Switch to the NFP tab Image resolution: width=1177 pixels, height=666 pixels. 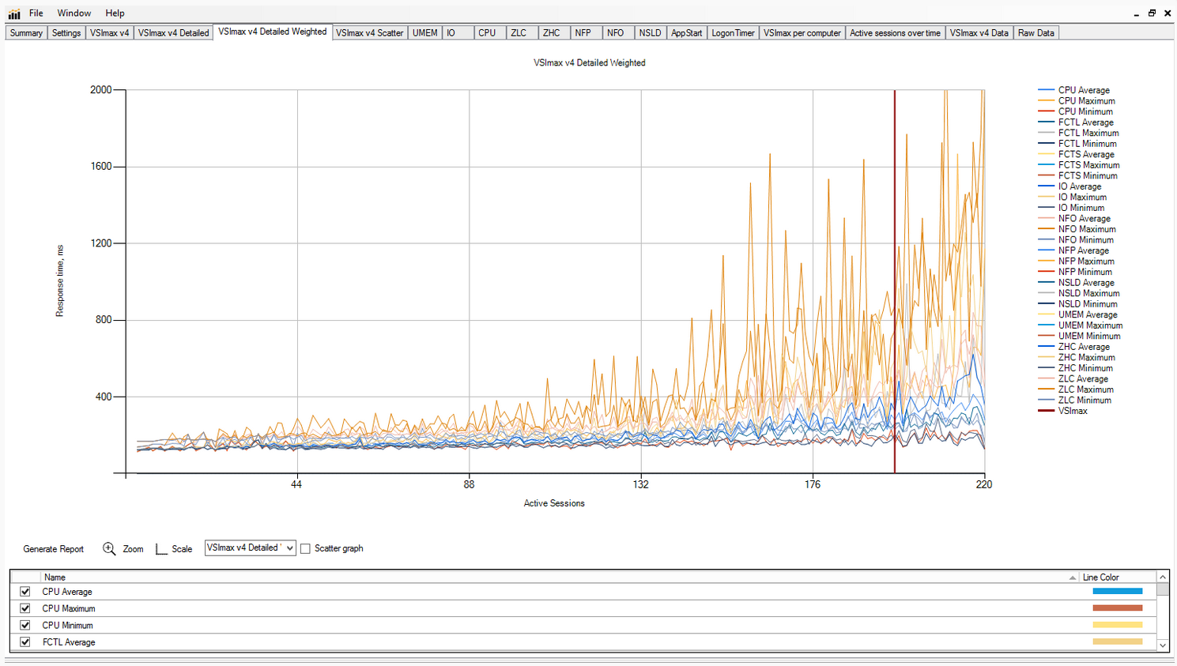(586, 33)
